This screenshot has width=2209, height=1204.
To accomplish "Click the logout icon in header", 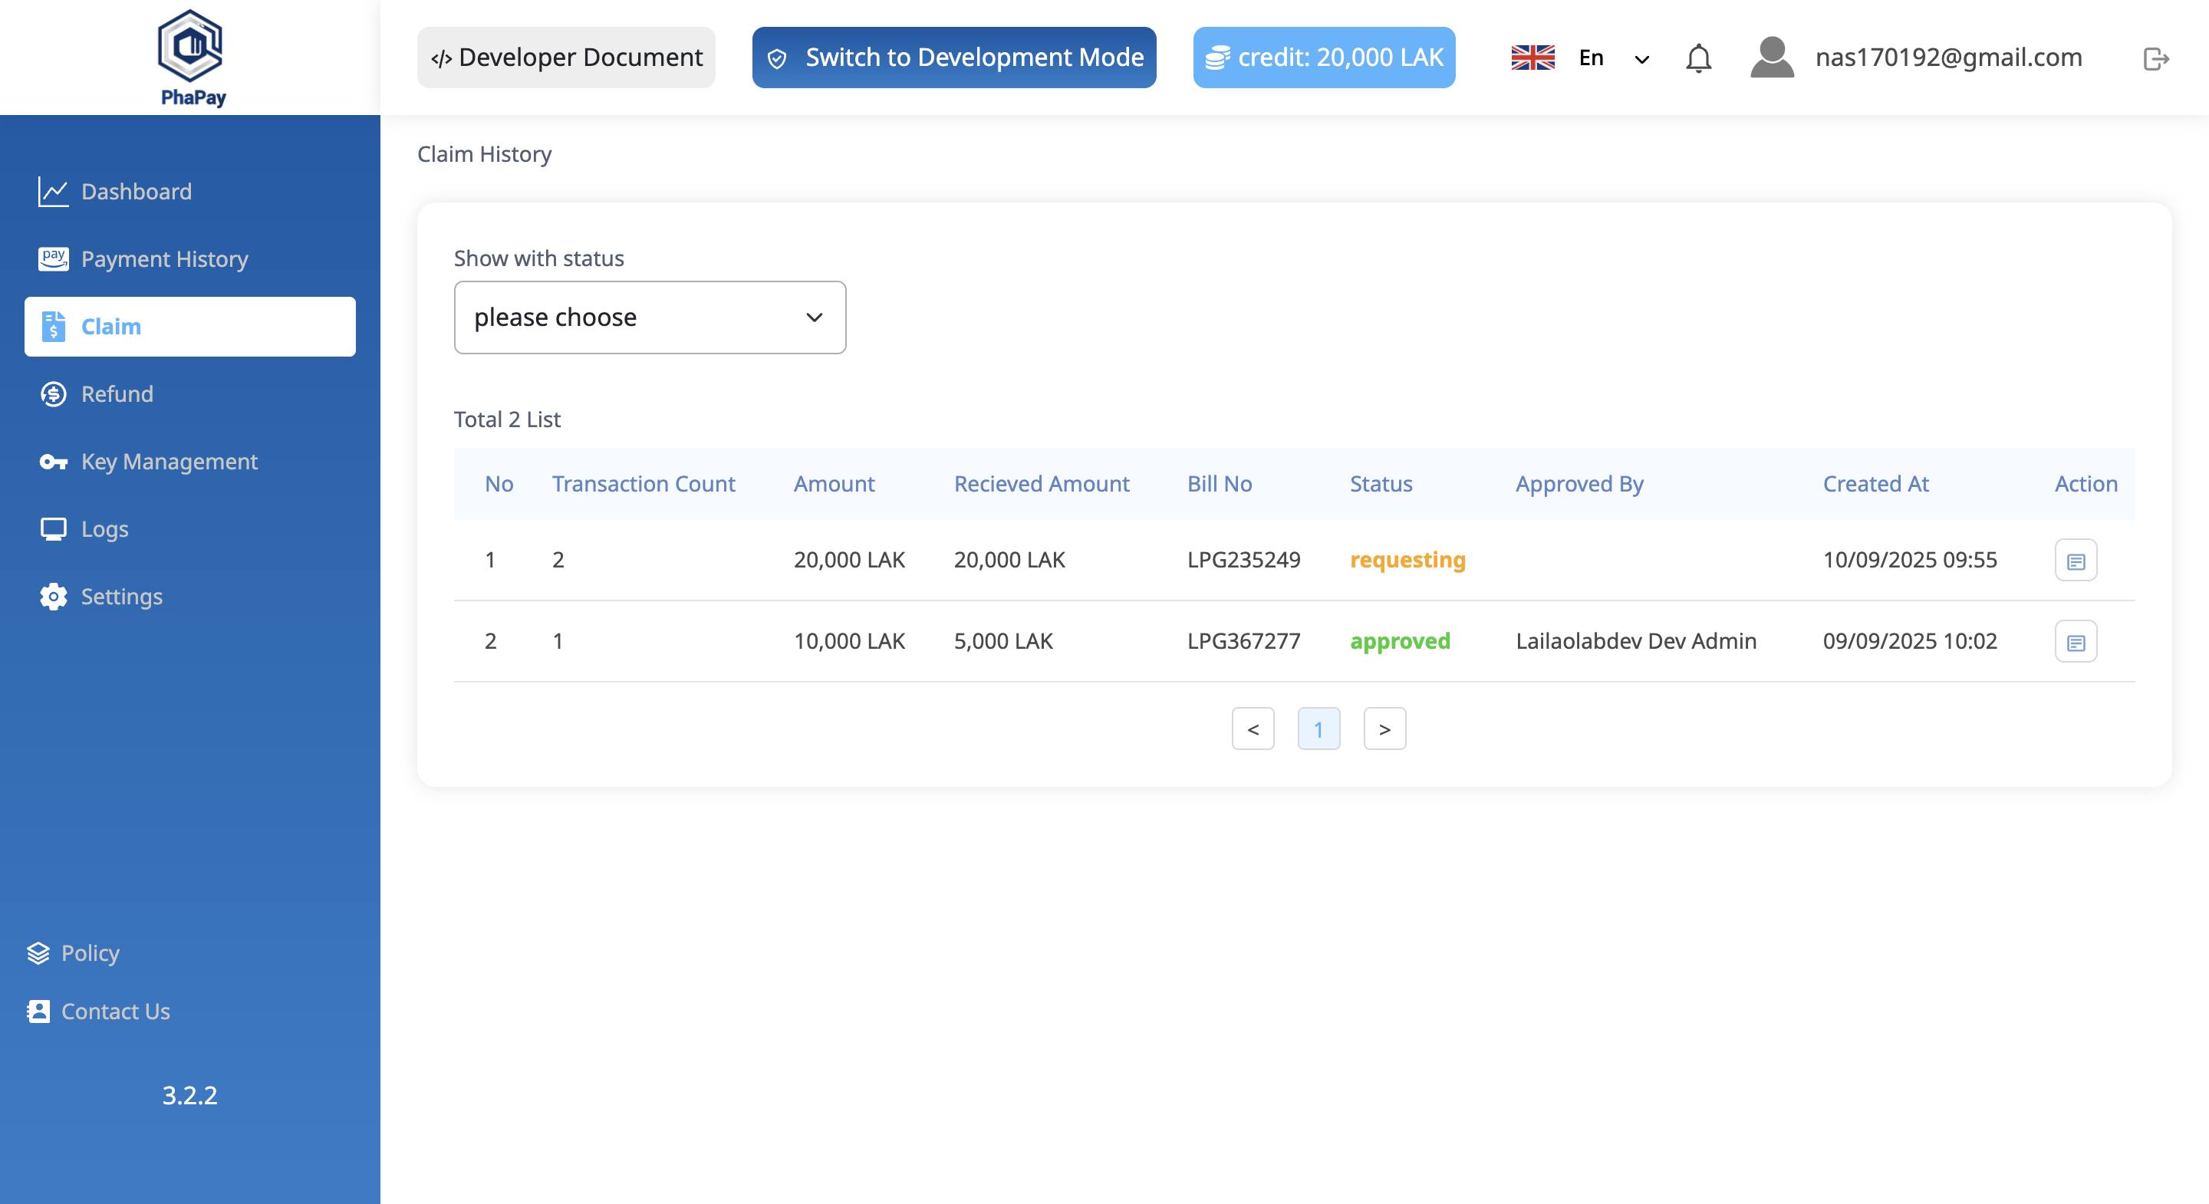I will point(2155,58).
